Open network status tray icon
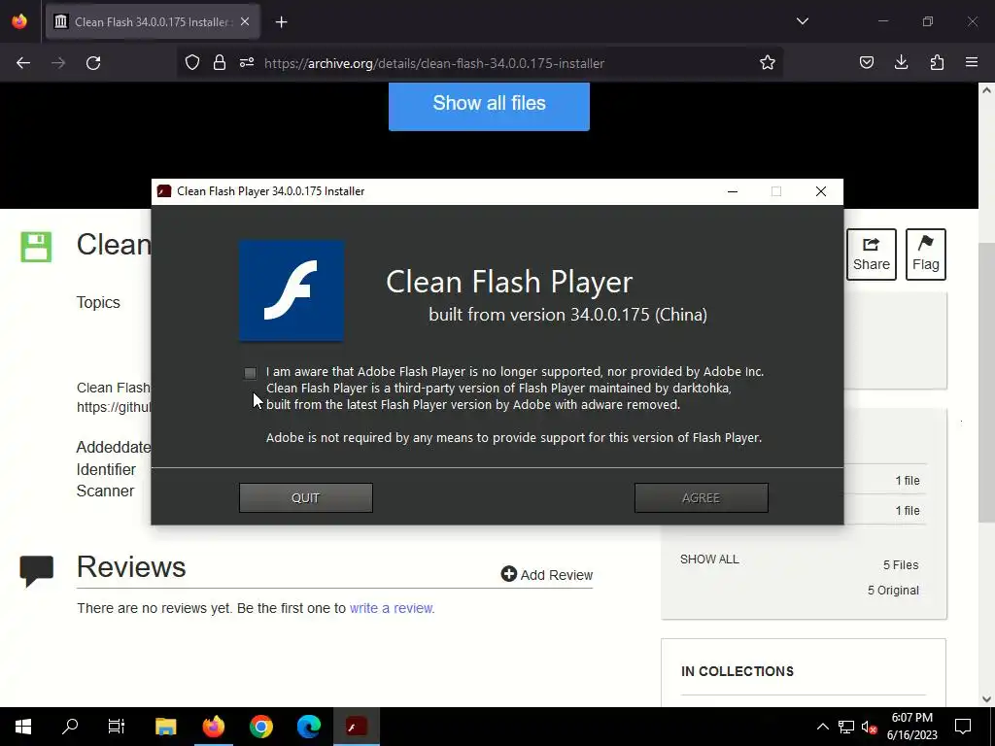The height and width of the screenshot is (746, 995). pyautogui.click(x=846, y=727)
